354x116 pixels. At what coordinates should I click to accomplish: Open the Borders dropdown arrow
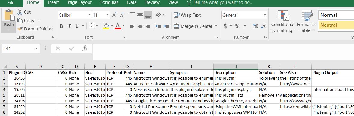coord(97,26)
